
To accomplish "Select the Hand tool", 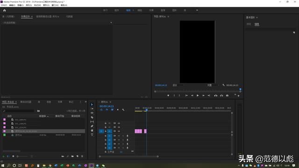I will (x=92, y=131).
